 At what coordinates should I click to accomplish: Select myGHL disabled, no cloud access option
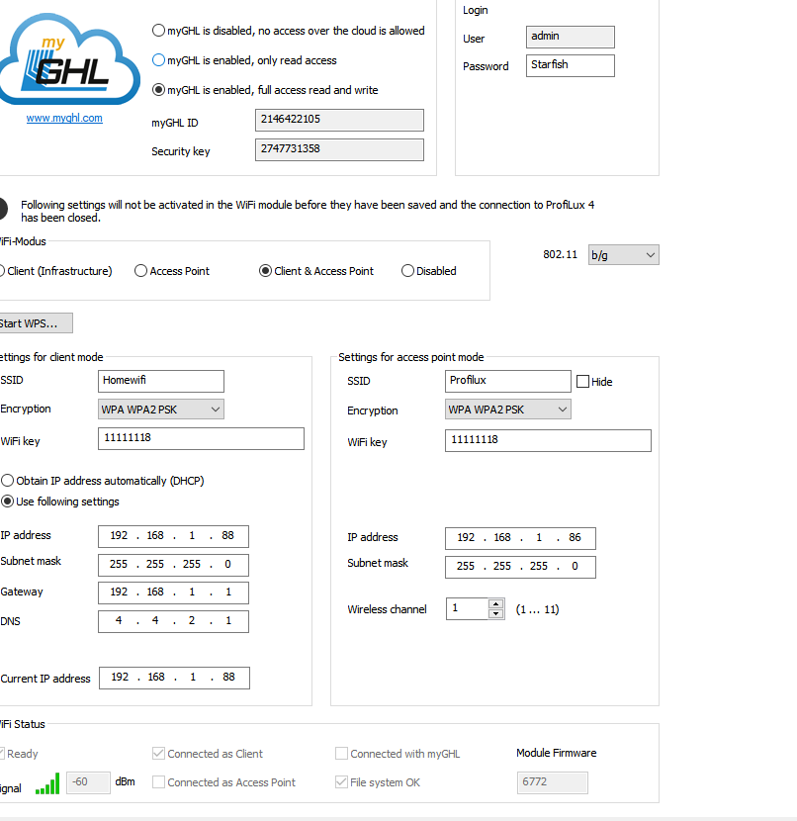click(158, 31)
